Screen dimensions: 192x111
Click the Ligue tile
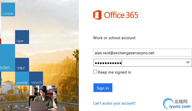22,37
